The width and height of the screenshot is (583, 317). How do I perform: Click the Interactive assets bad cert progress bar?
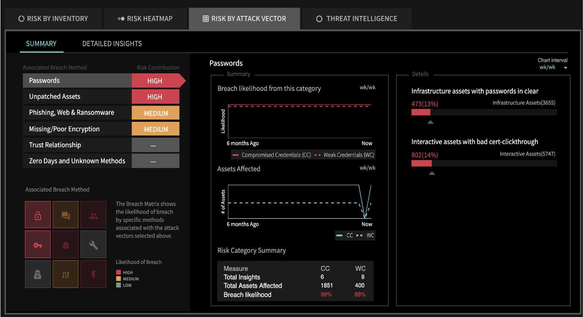pyautogui.click(x=484, y=163)
